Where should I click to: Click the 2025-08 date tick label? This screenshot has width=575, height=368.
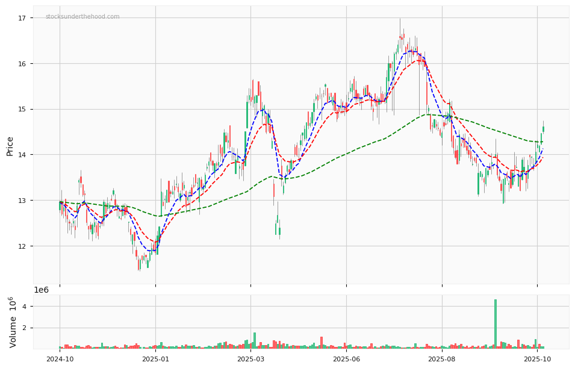442,359
